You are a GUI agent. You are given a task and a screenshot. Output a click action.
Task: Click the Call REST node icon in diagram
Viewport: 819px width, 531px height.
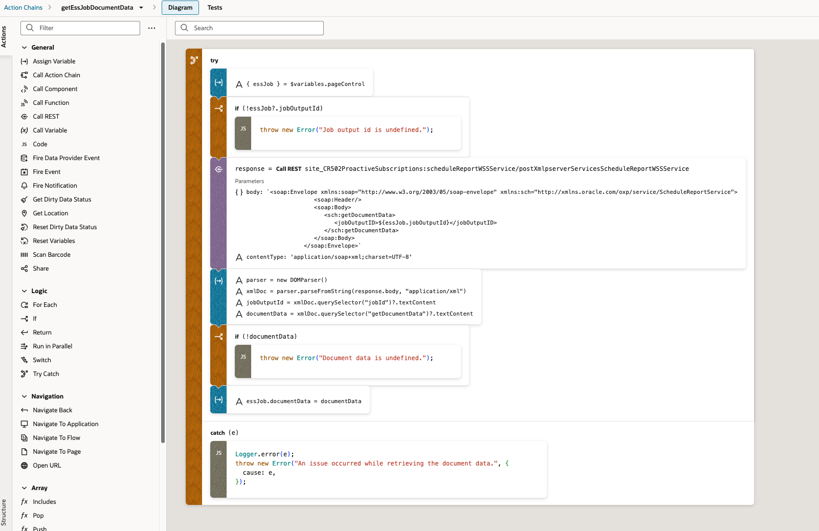click(218, 169)
